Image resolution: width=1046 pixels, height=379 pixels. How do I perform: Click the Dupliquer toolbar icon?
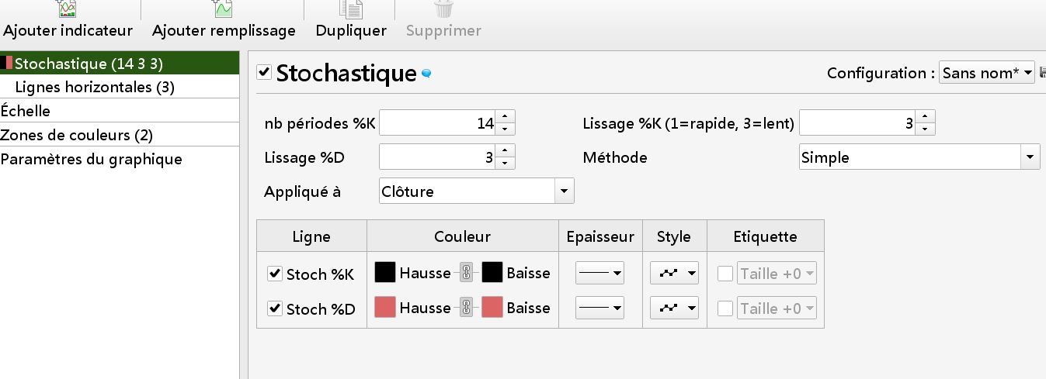coord(351,9)
